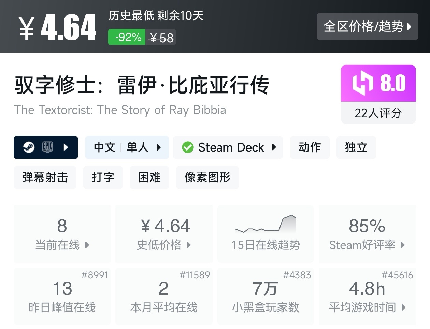
Task: Open the 像素图形 tag
Action: (x=207, y=177)
